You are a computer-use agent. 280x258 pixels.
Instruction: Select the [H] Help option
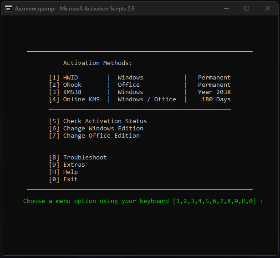click(63, 172)
